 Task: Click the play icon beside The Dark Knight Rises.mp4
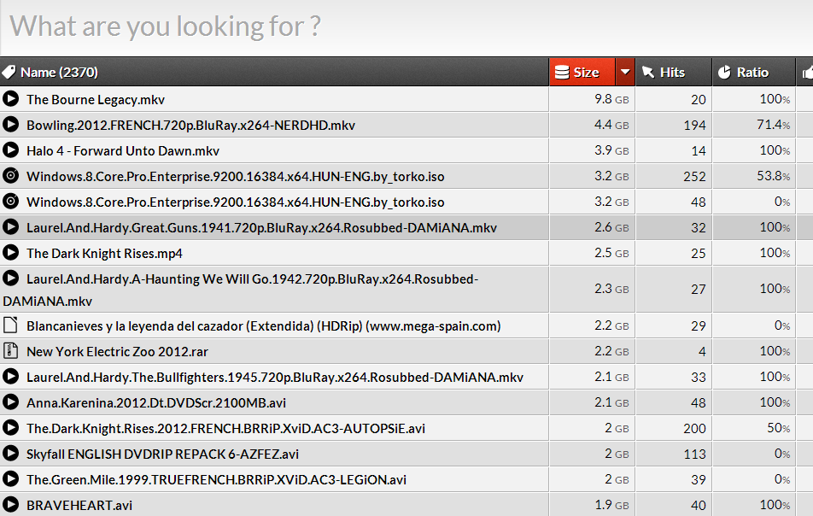(x=10, y=253)
